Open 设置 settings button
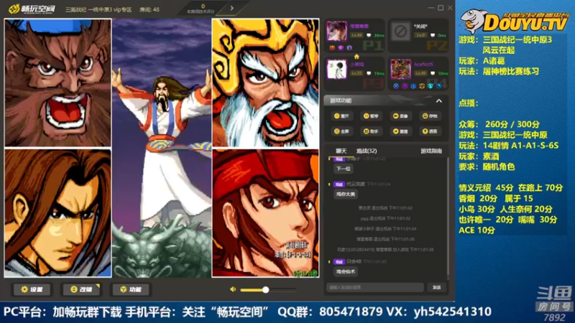575x323 pixels. click(32, 289)
